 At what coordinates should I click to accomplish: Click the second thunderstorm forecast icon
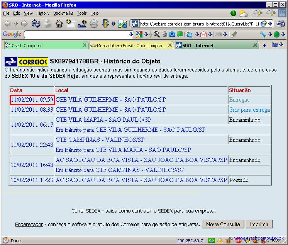271,13
